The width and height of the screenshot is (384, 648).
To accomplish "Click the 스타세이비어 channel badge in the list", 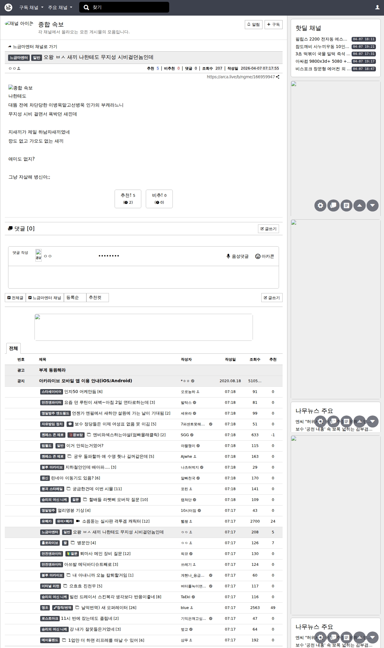I will (x=52, y=392).
